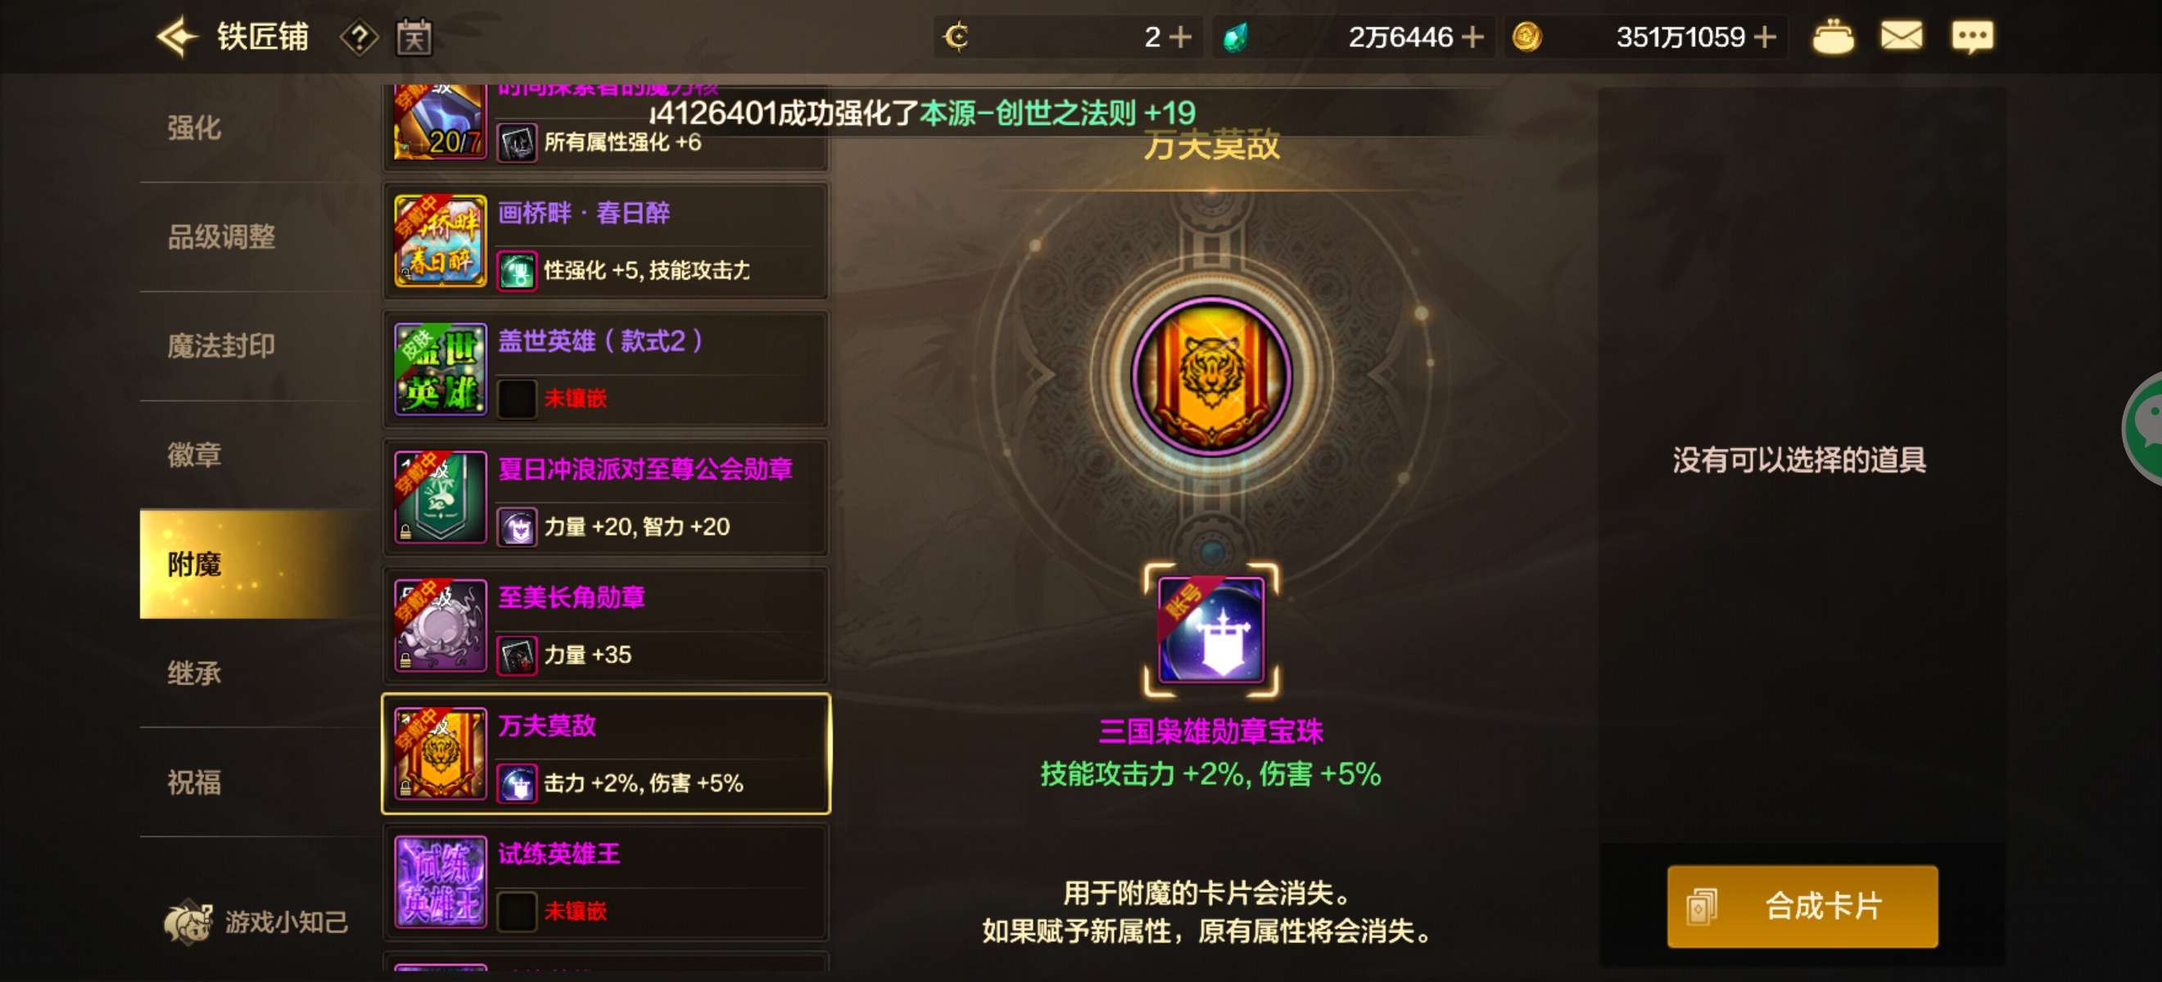Add gems using the plus sign

click(x=1472, y=37)
